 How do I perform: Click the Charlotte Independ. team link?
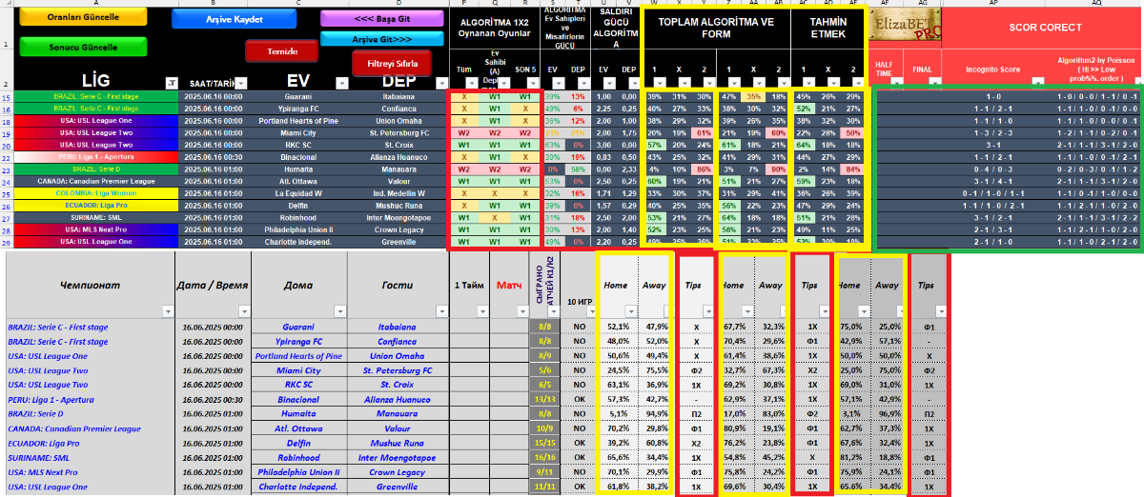point(297,487)
